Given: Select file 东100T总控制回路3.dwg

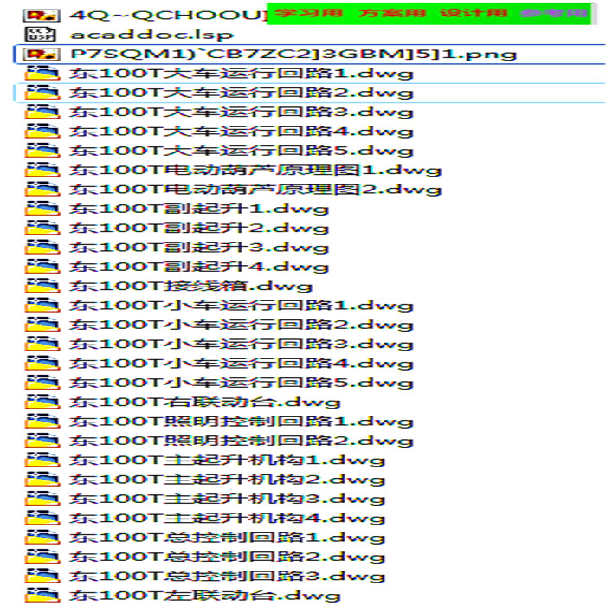Looking at the screenshot, I should pyautogui.click(x=227, y=576).
